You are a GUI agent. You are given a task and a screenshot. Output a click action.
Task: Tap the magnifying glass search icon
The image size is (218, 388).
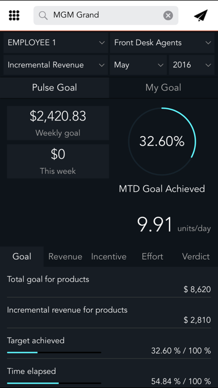43,16
